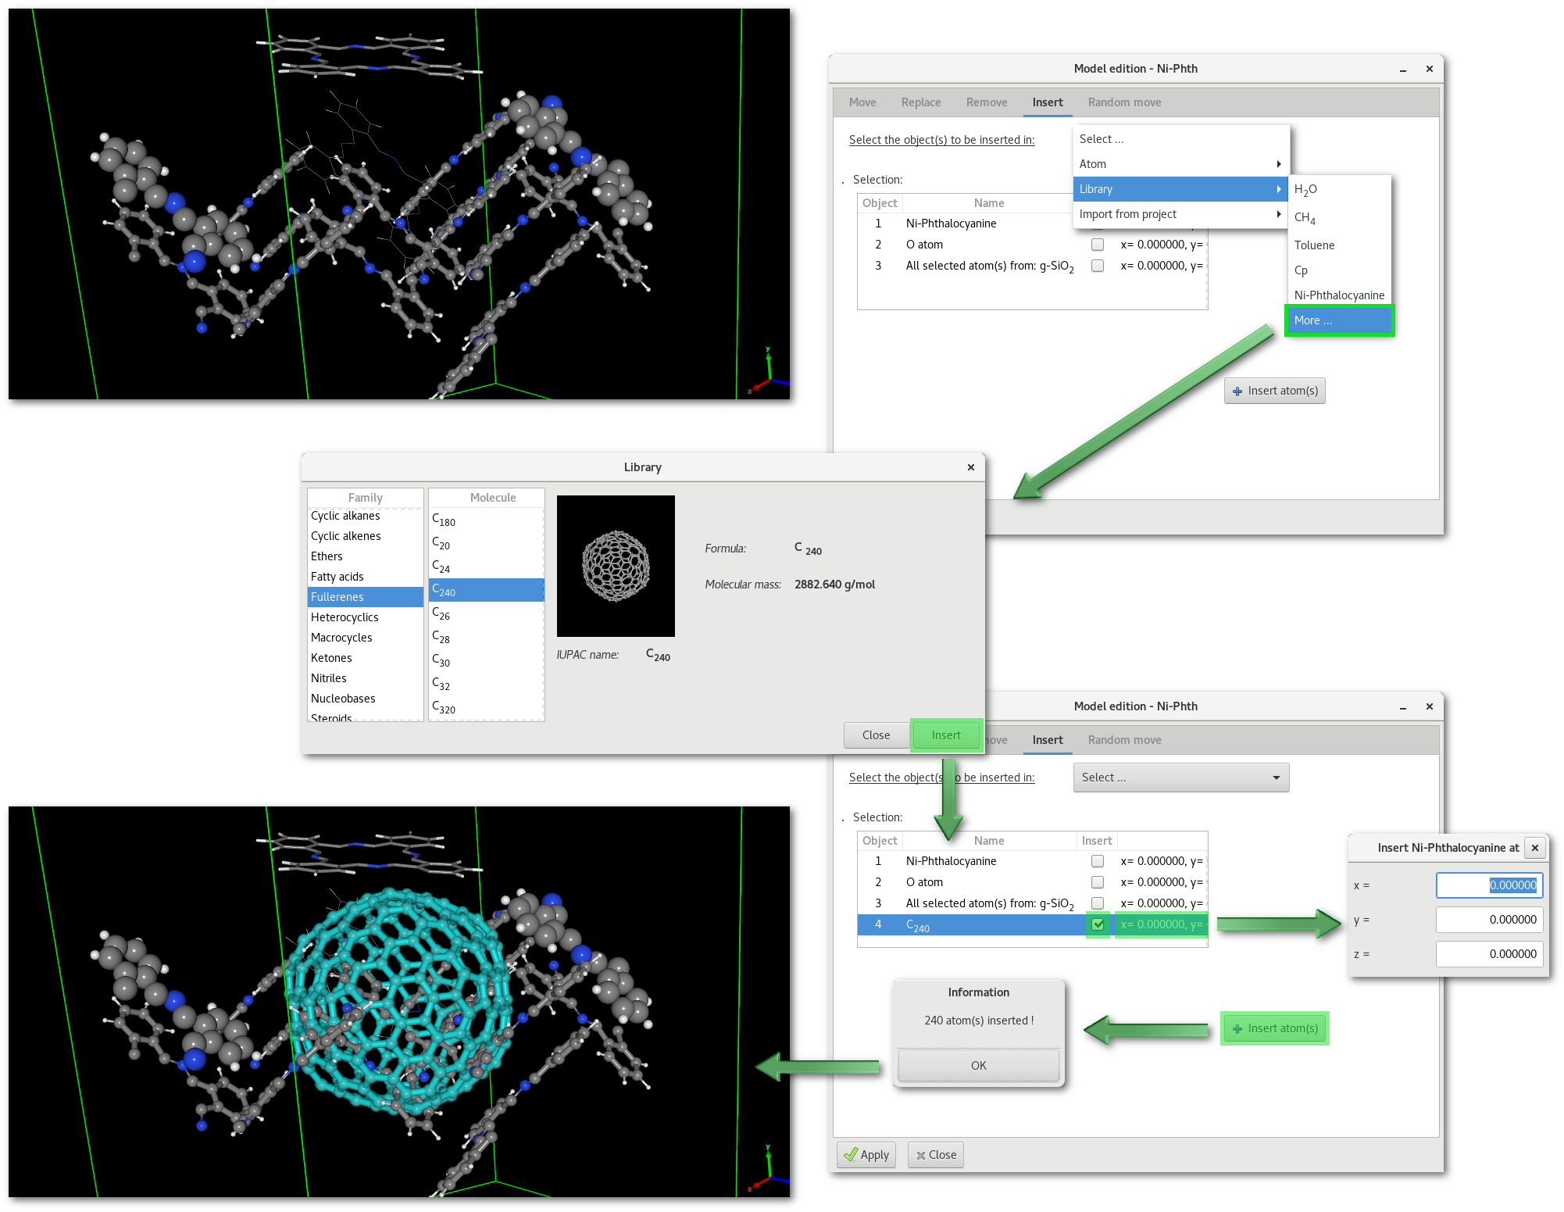Uncheck the C240 insert checkbox
Viewport: 1564px width, 1212px height.
tap(1098, 924)
